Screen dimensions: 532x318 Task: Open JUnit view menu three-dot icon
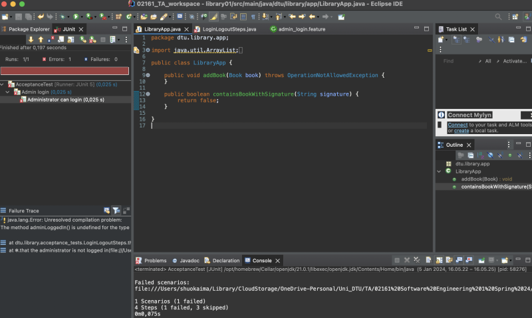tap(126, 40)
